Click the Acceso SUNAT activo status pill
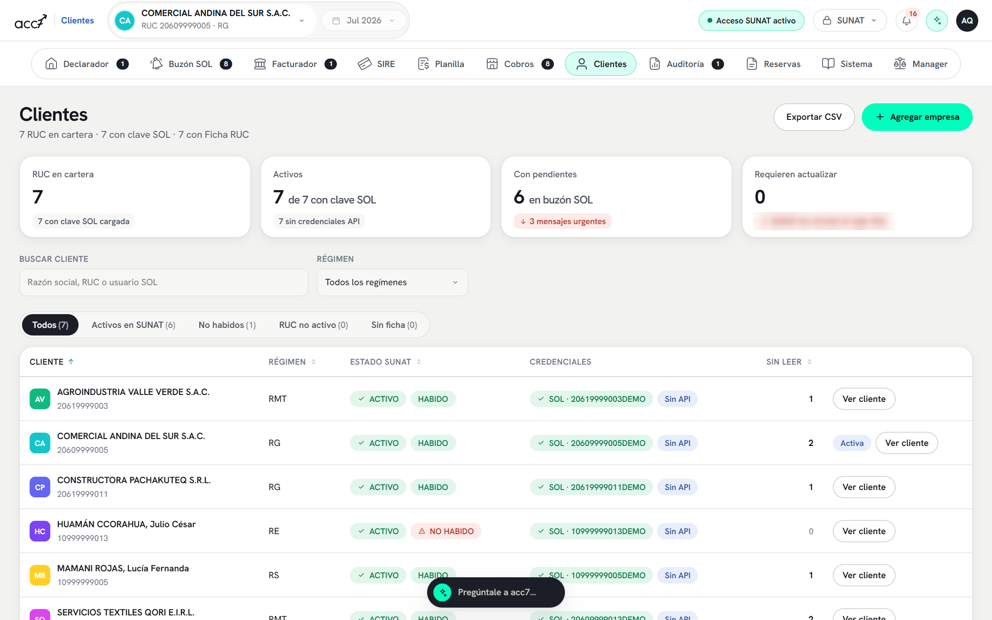The image size is (992, 620). click(x=751, y=21)
